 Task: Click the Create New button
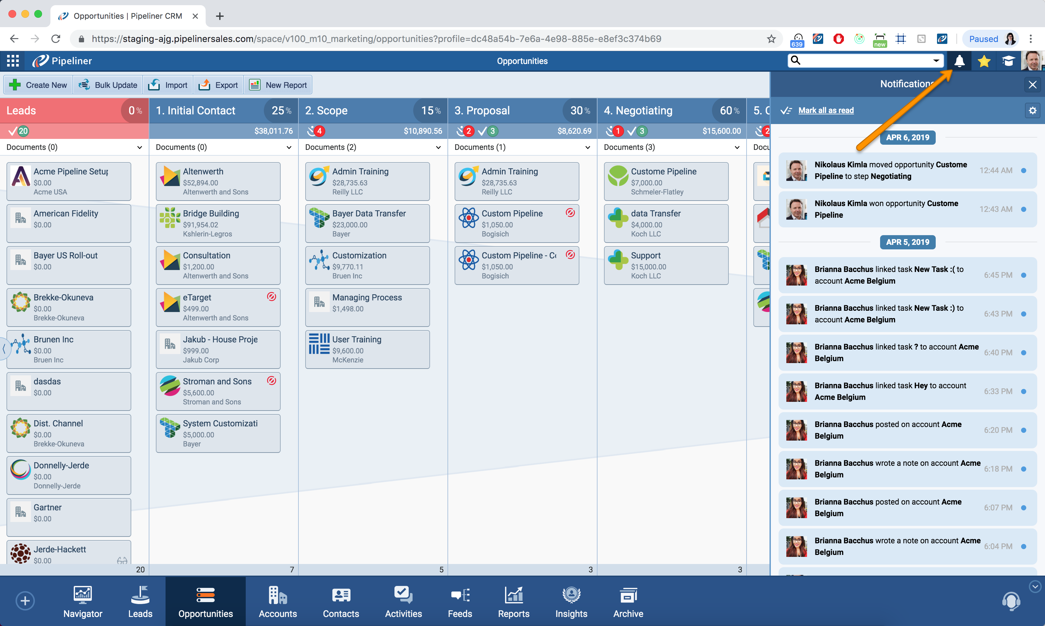click(x=38, y=85)
